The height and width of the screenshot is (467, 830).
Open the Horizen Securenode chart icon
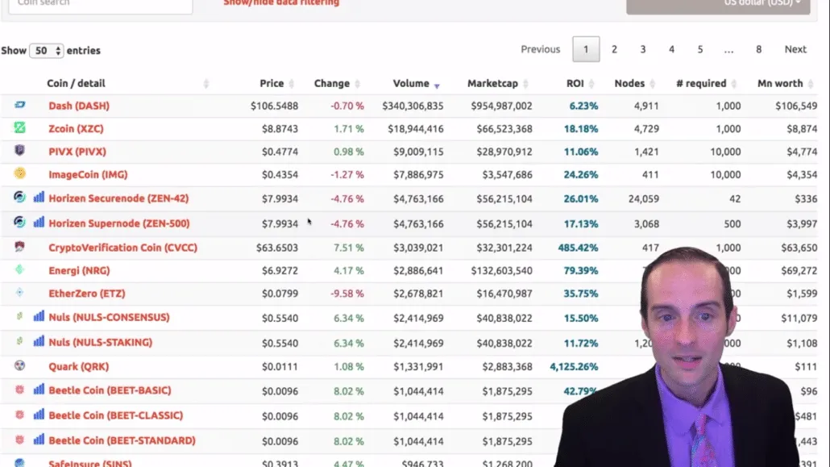click(39, 197)
